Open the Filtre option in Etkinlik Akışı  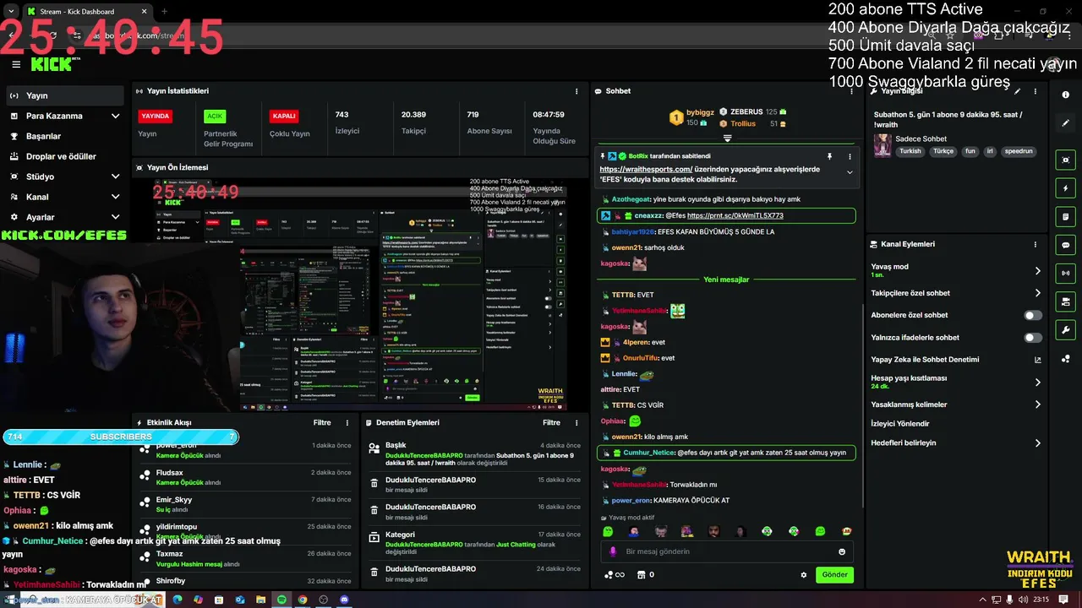[x=322, y=422]
